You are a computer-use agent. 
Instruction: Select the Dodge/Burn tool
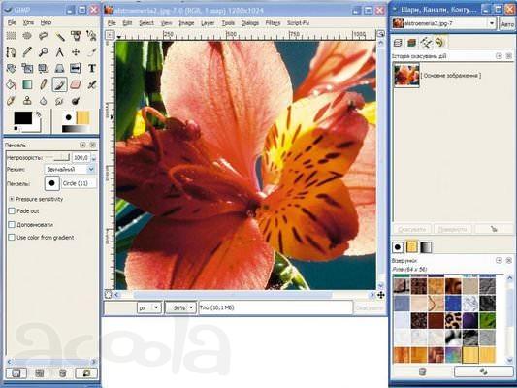coord(76,101)
